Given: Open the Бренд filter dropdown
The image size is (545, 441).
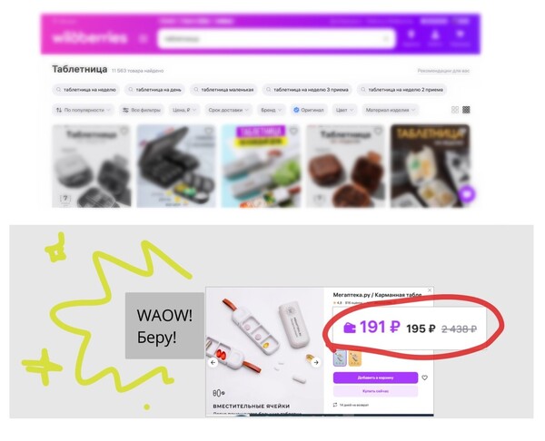Looking at the screenshot, I should click(x=272, y=110).
